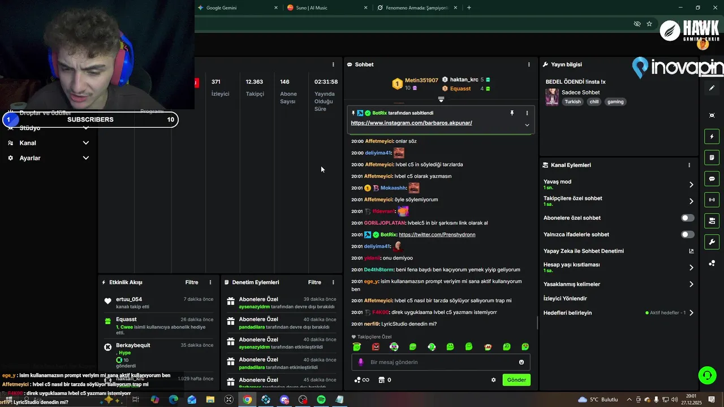Screen dimensions: 724x407
Task: Click the chat panel scrollbar
Action: tap(537, 323)
